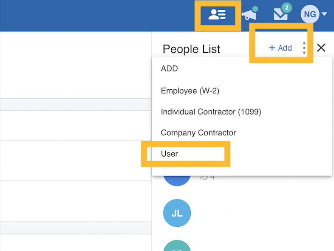
Task: Click the partially hidden blue avatar above JL
Action: (177, 180)
